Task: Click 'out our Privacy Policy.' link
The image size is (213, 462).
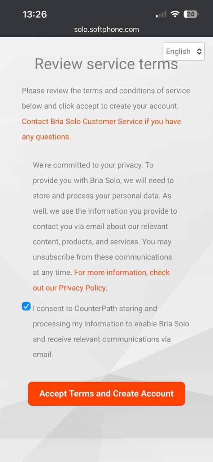Action: tap(70, 288)
